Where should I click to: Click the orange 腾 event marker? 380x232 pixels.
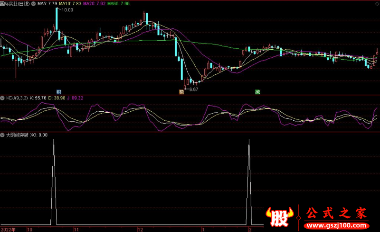pyautogui.click(x=181, y=91)
